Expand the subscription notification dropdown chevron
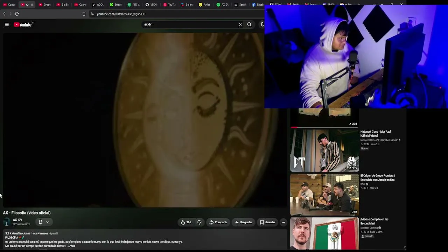 coord(48,222)
